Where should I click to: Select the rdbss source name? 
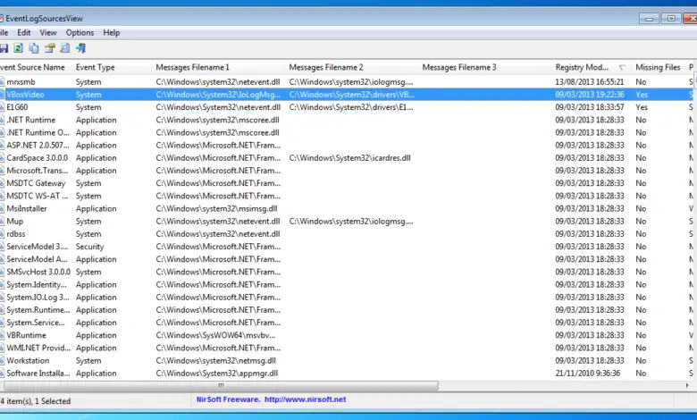(x=16, y=234)
